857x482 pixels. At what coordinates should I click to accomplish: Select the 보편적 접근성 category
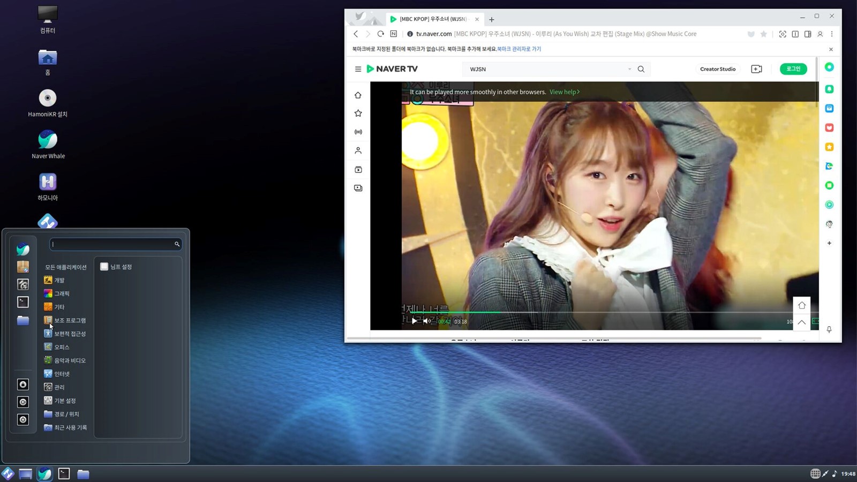coord(65,334)
